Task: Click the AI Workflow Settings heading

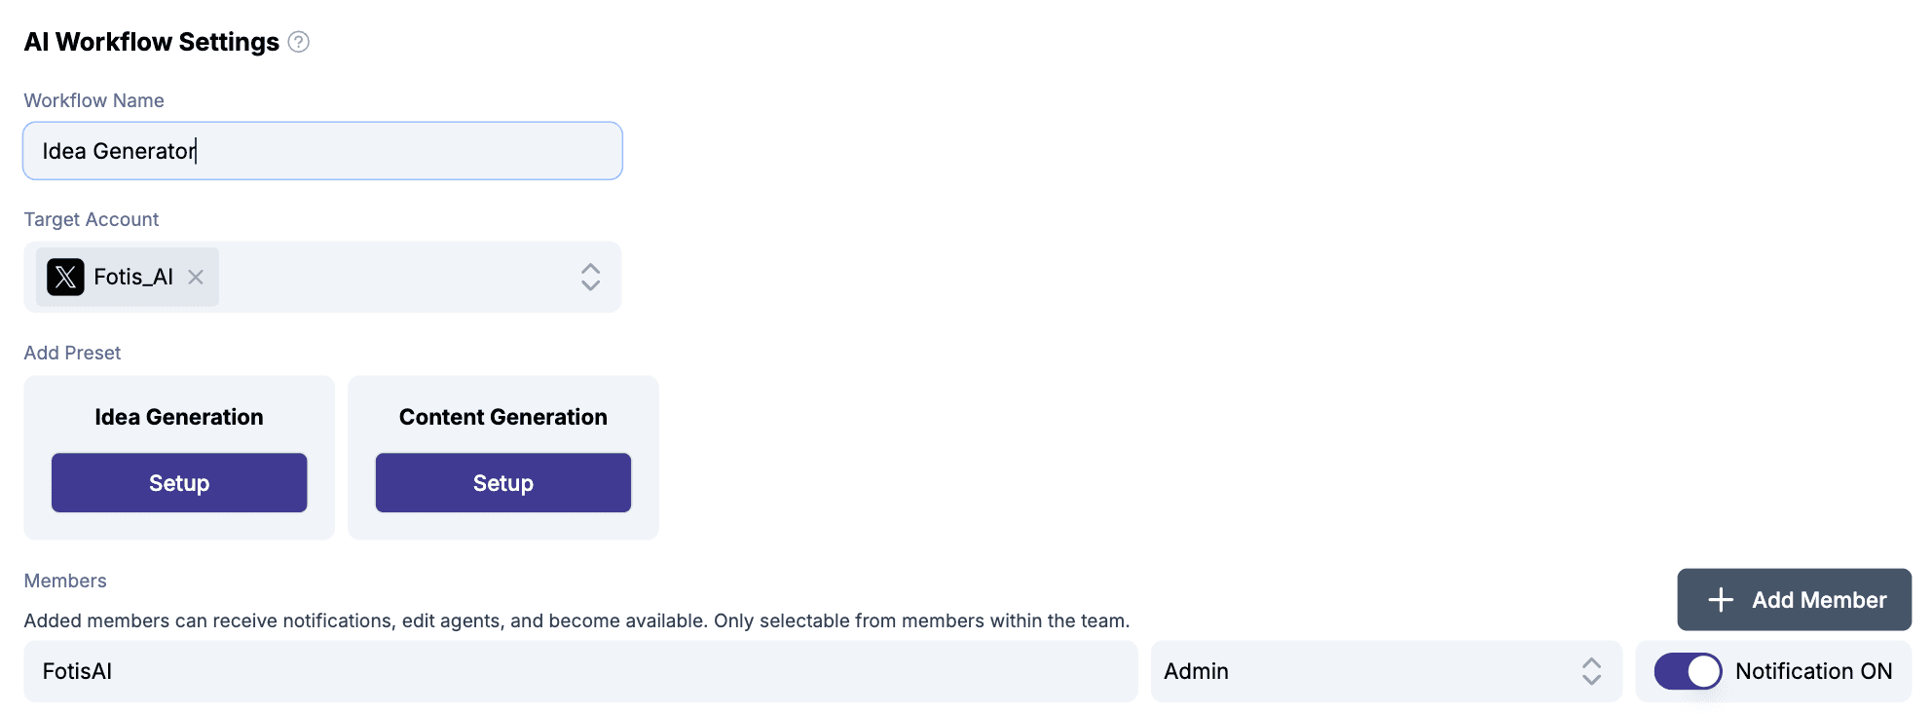Action: [x=152, y=42]
